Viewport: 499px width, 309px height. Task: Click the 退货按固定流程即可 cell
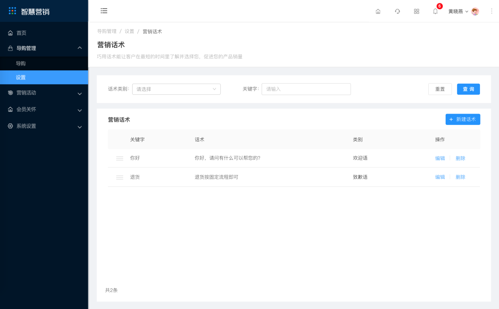click(217, 177)
